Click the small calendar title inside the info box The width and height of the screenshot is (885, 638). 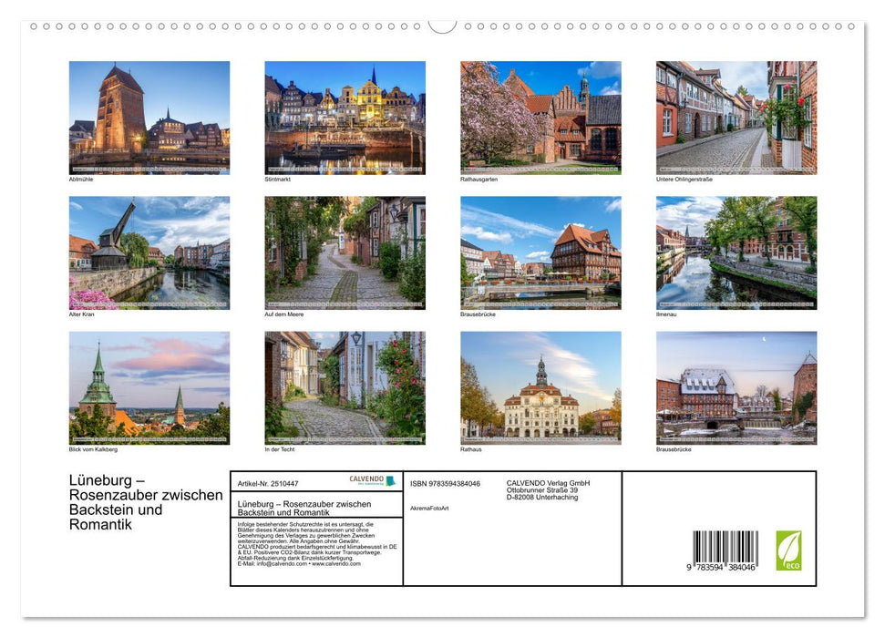(304, 509)
